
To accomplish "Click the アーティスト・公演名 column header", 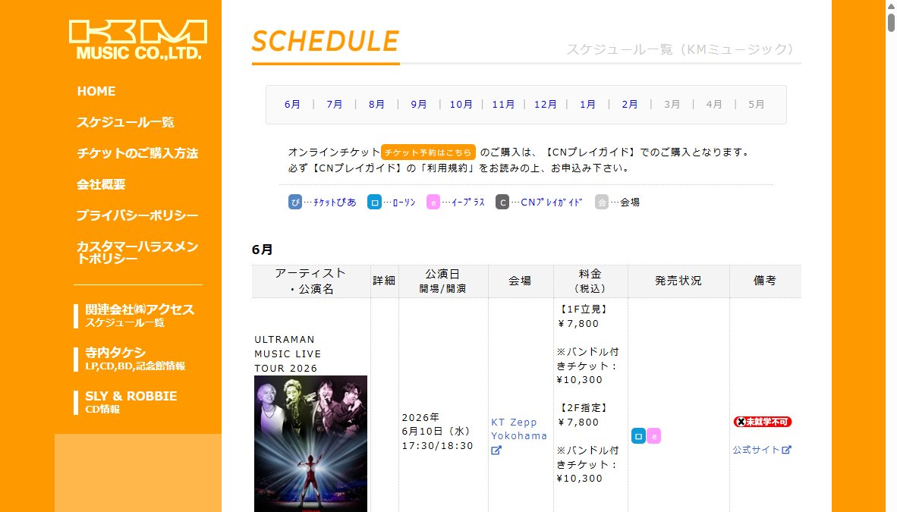I will point(310,281).
